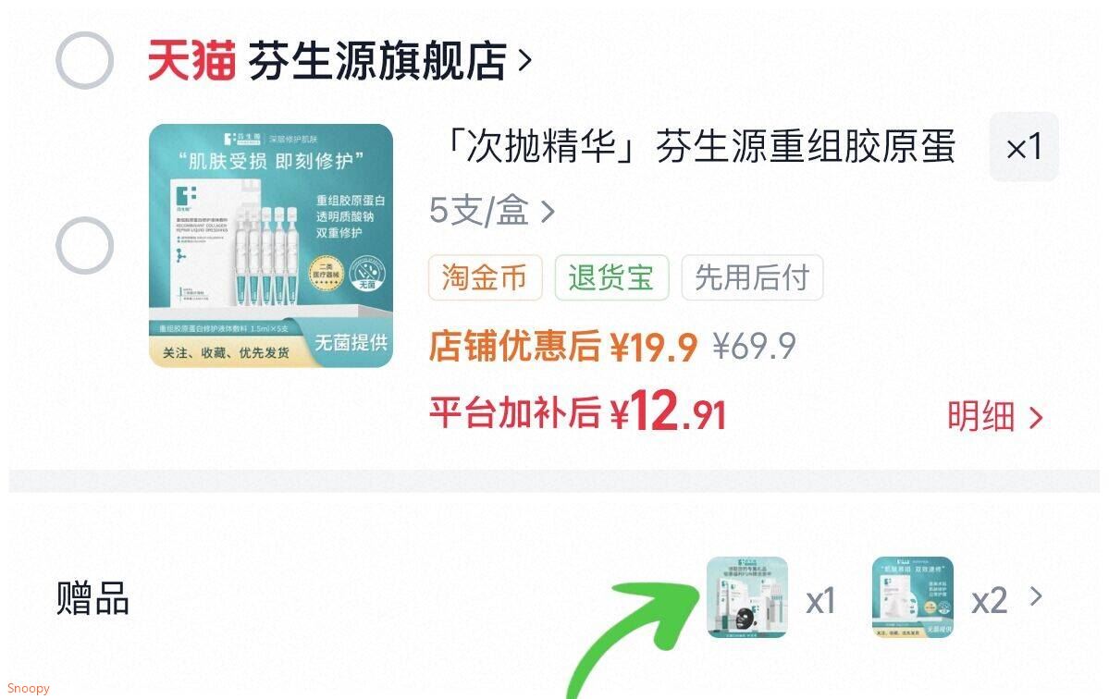Tap the 先用后付 tag

pyautogui.click(x=753, y=277)
